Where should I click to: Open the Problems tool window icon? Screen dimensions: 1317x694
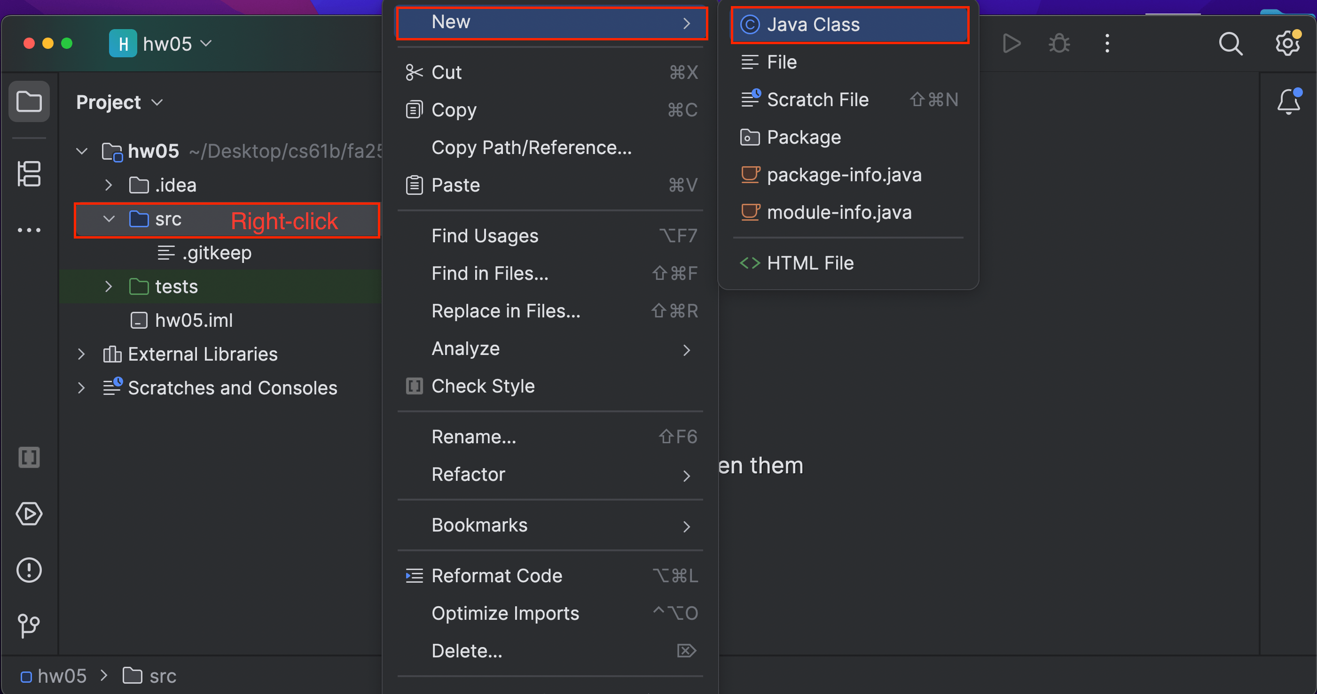click(x=29, y=570)
